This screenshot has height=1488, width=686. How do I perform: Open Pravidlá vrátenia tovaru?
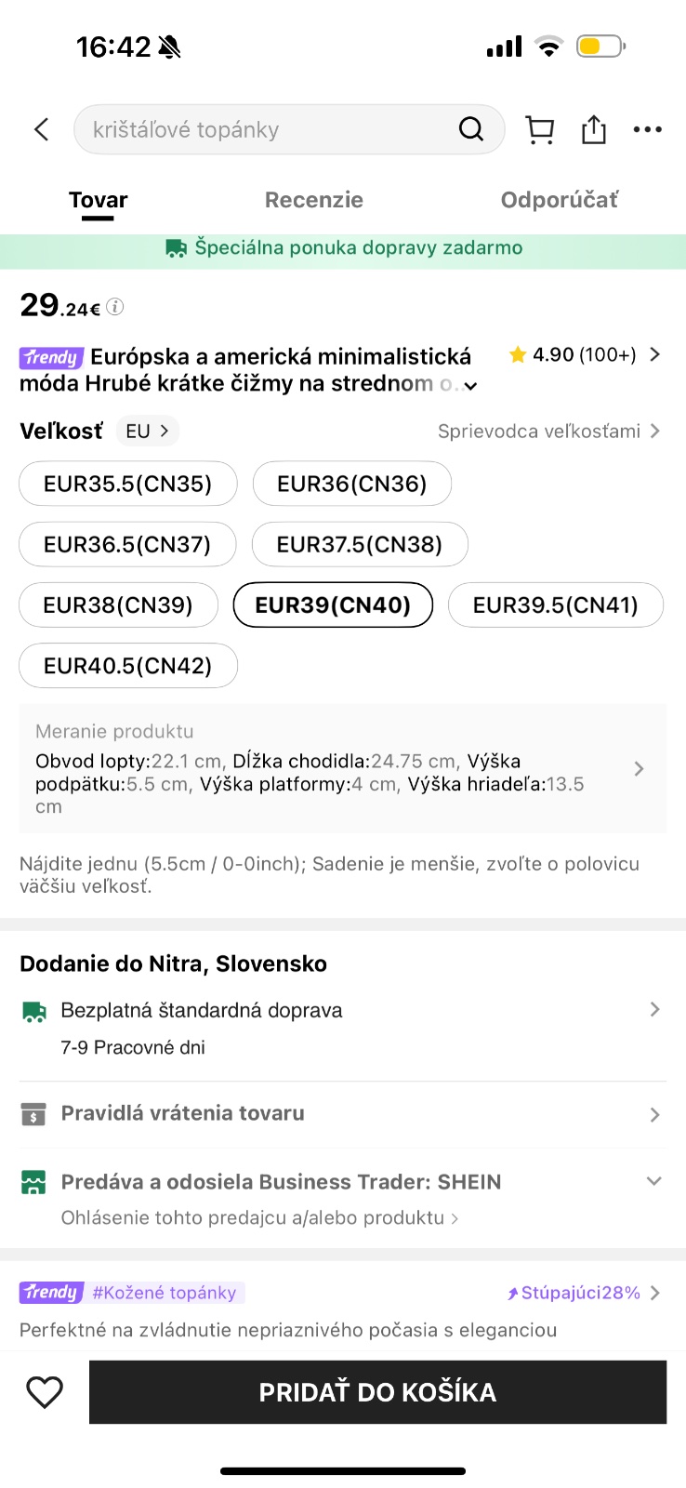[x=342, y=1113]
